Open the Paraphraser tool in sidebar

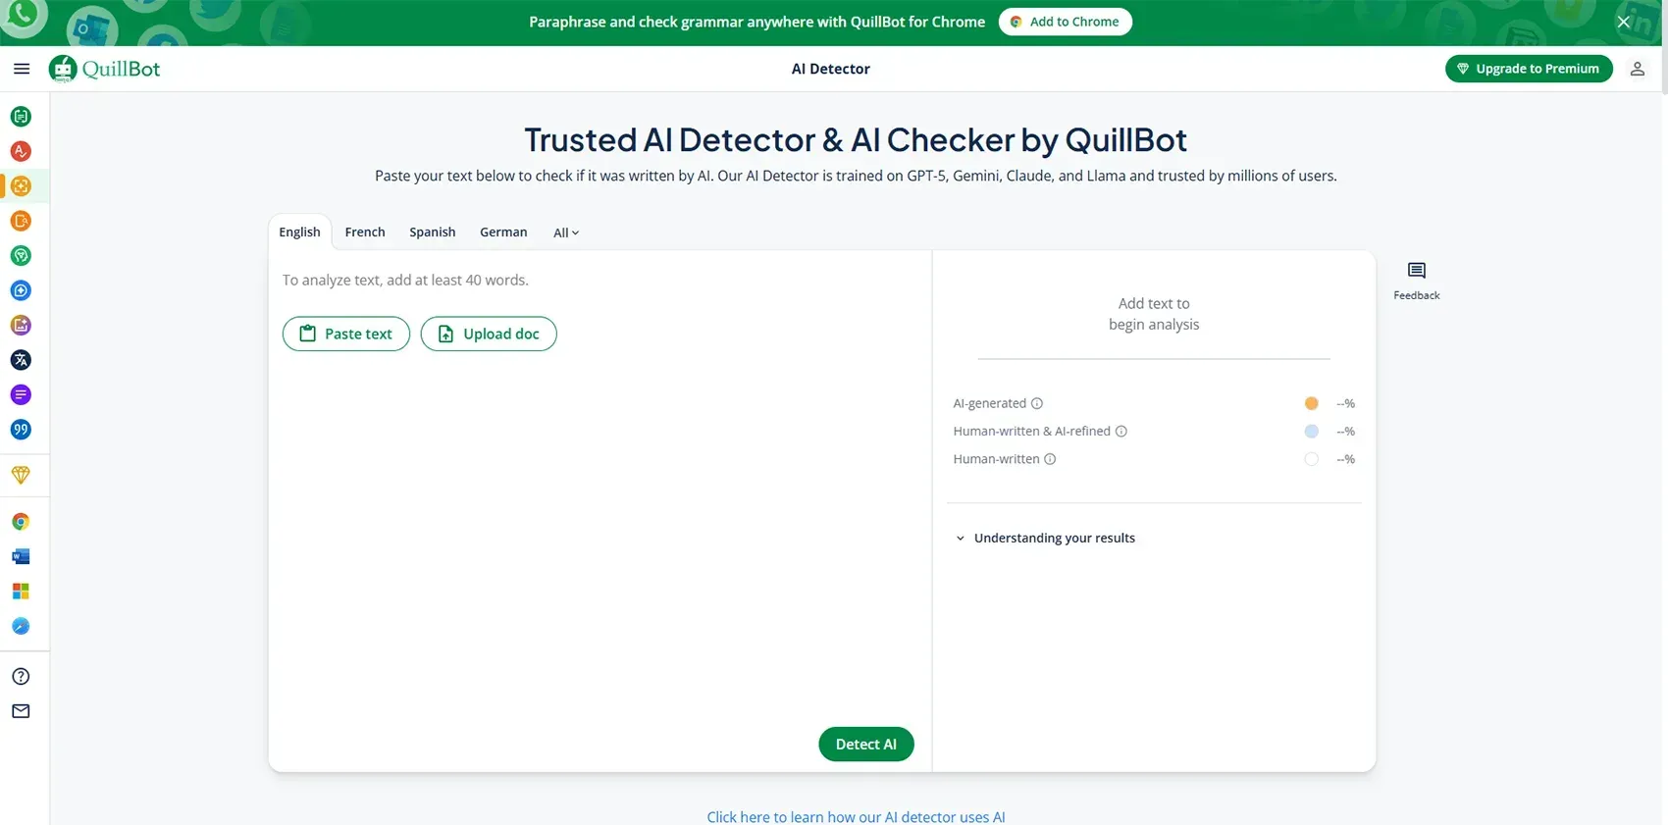click(21, 117)
